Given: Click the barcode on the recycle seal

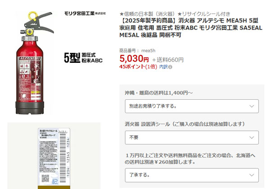Looking at the screenshot, I should pyautogui.click(x=63, y=155).
